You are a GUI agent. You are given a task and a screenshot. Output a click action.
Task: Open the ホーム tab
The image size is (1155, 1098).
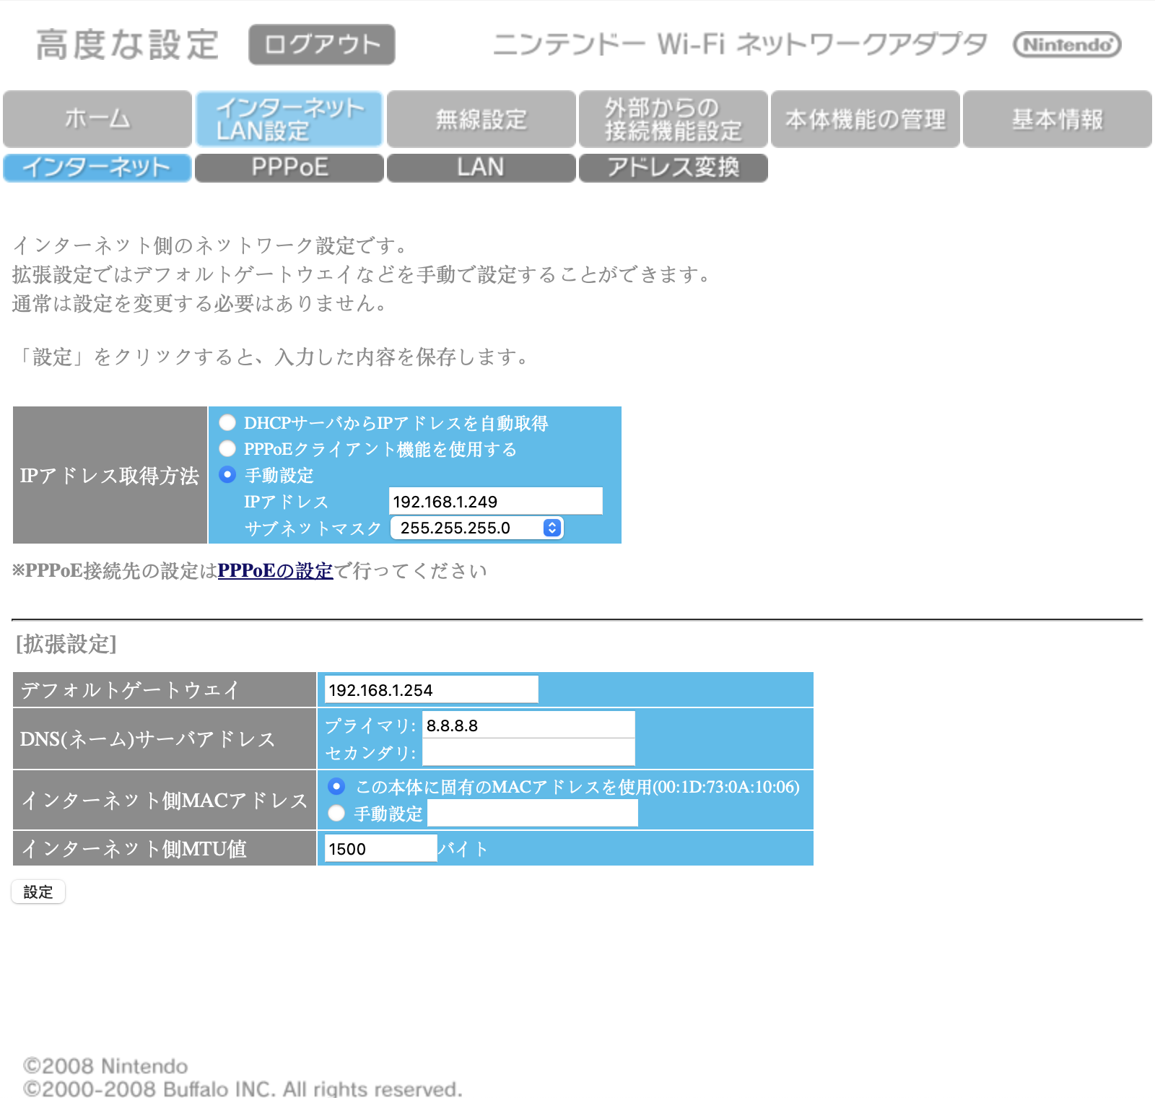pyautogui.click(x=97, y=119)
